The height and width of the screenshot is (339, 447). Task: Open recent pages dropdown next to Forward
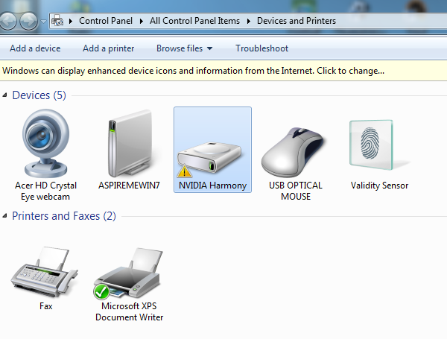(44, 22)
